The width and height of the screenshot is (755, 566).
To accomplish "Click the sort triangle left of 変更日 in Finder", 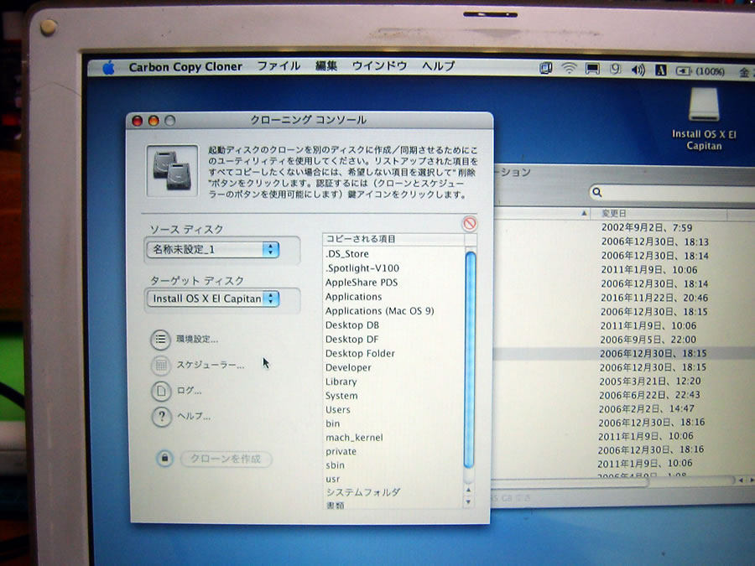I will [x=584, y=213].
